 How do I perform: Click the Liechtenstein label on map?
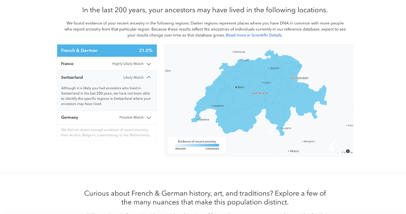[x=299, y=78]
